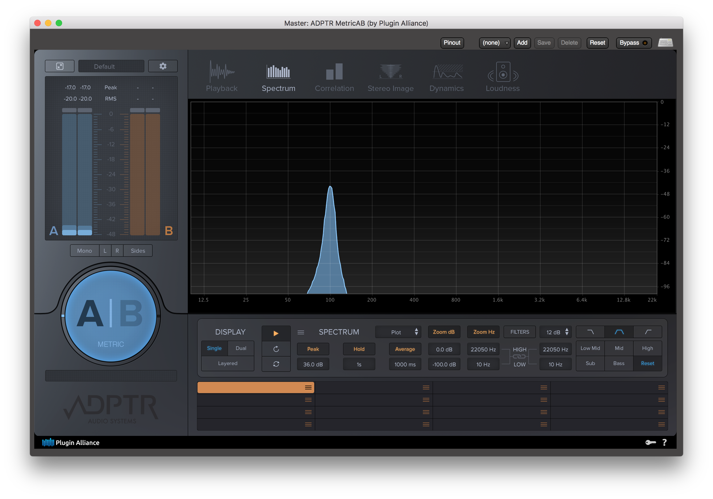This screenshot has height=499, width=713.
Task: Open the Loudness tab
Action: coord(503,77)
